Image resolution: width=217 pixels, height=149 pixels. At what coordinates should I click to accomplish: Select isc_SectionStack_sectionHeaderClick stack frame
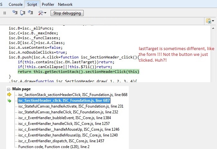[68, 94]
